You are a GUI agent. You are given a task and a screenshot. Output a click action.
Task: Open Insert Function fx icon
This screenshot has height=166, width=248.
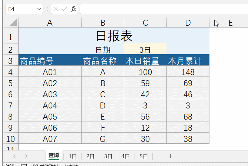tap(73, 9)
